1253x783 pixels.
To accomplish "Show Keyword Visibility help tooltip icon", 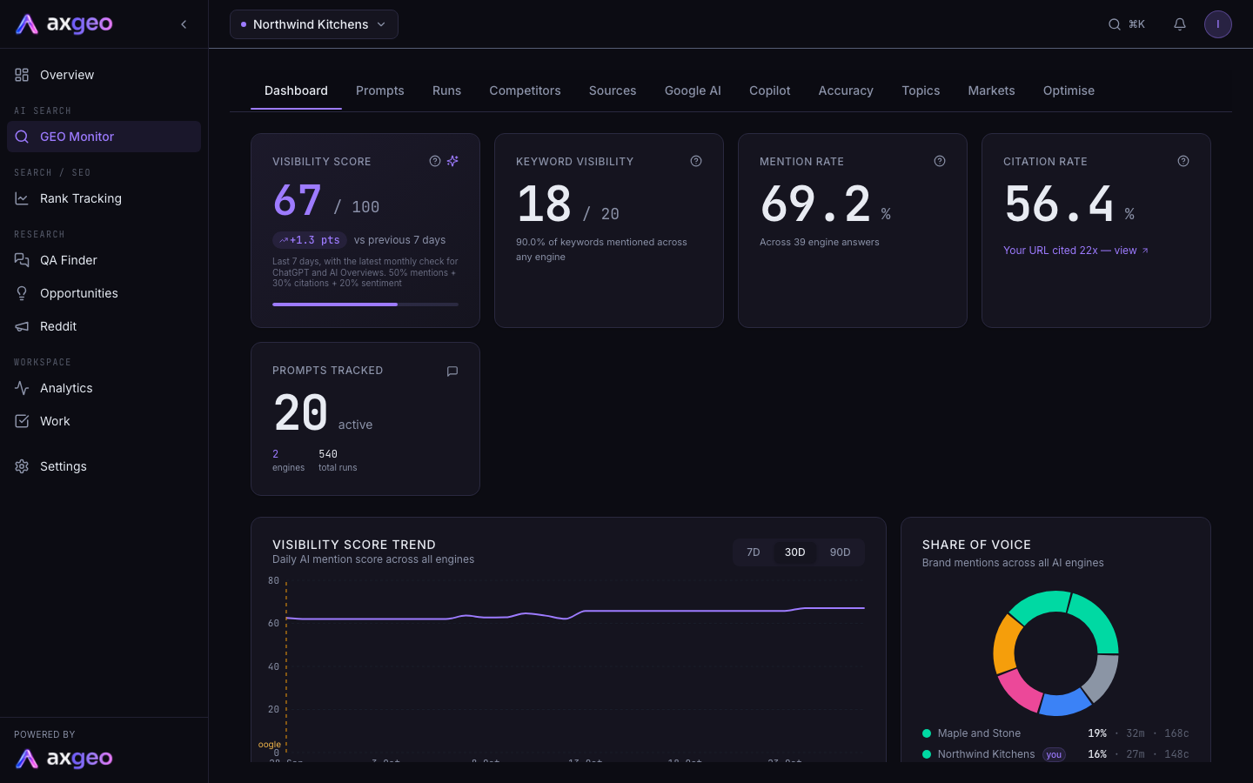I will (696, 161).
